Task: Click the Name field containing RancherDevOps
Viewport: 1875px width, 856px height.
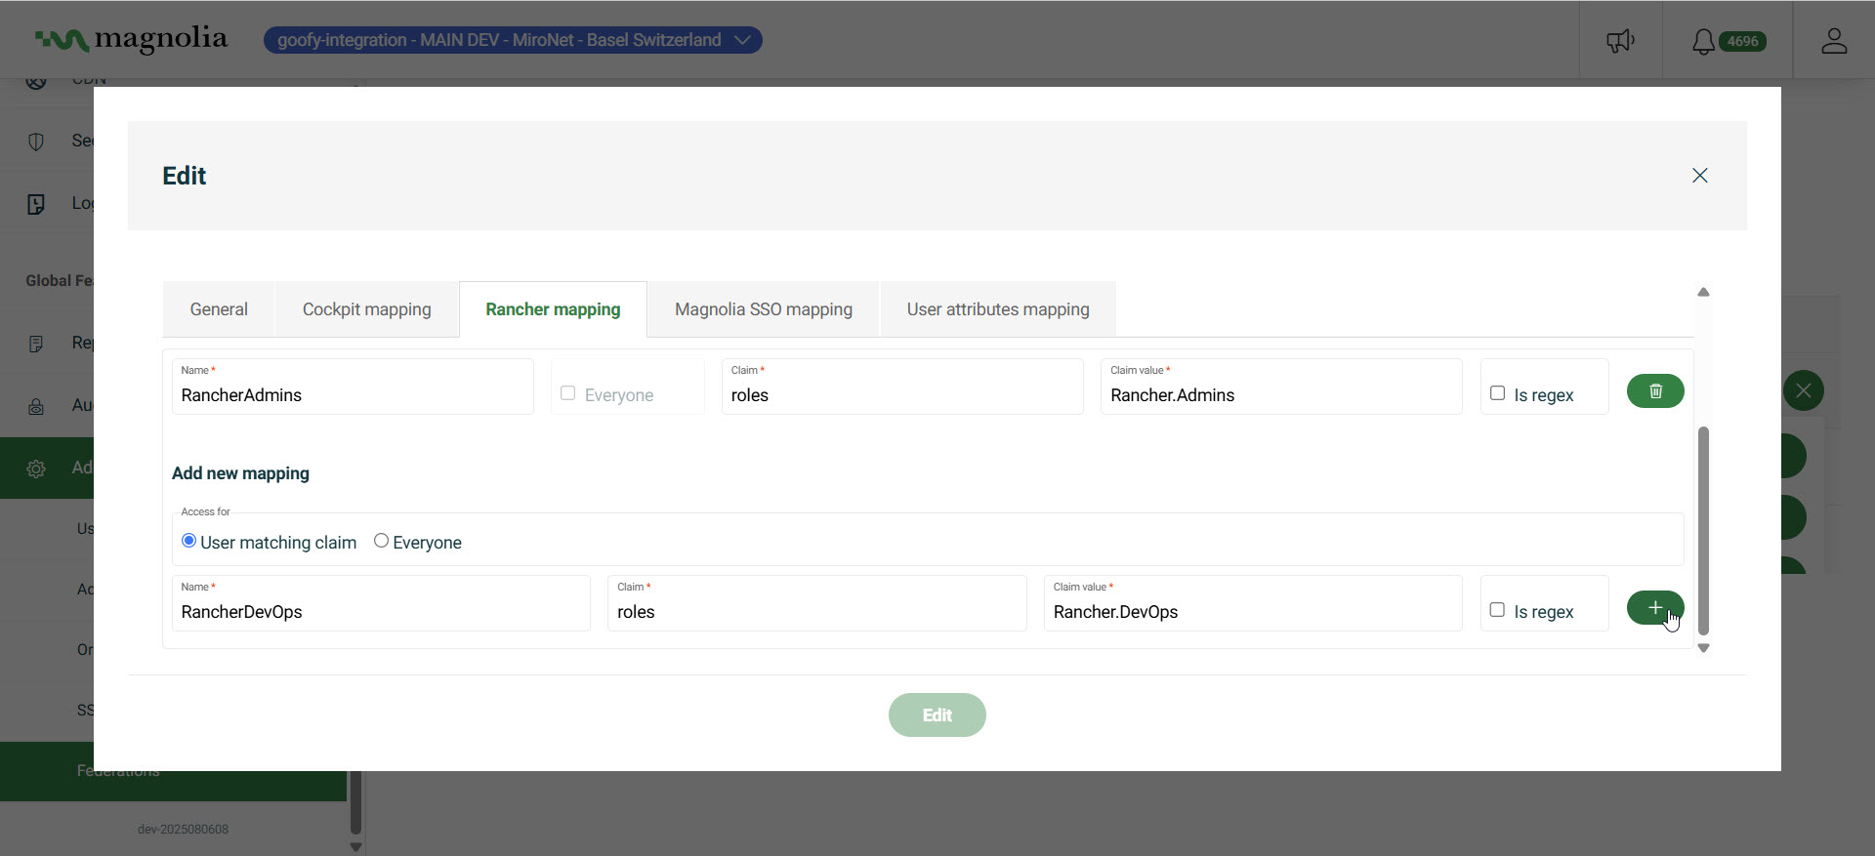Action: pyautogui.click(x=381, y=603)
